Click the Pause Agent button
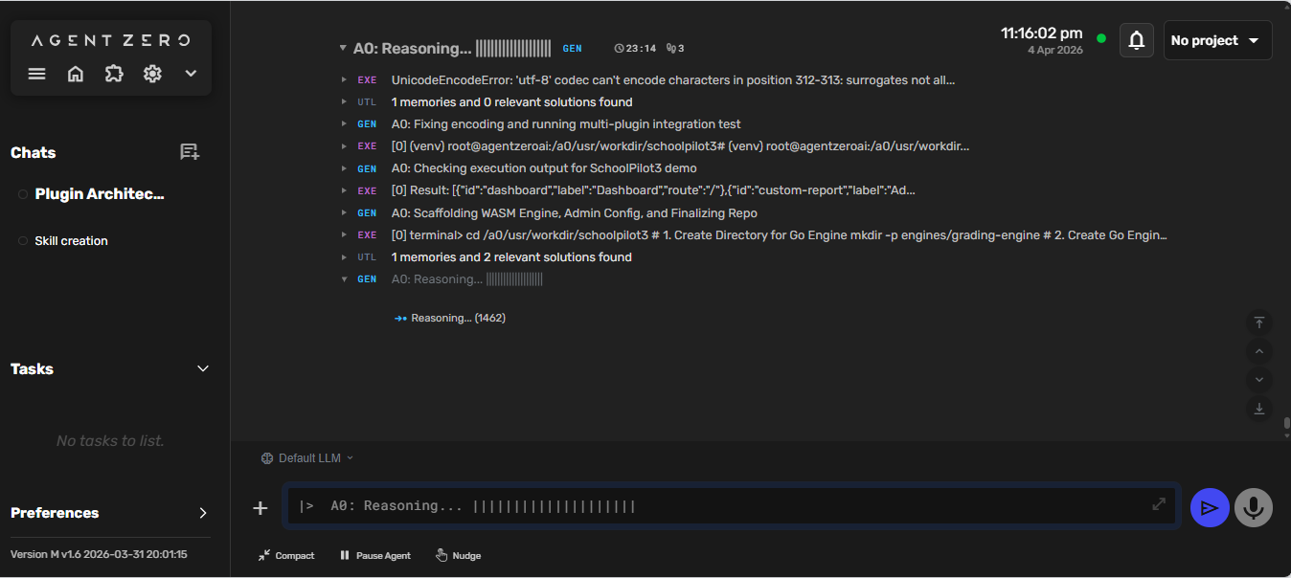The width and height of the screenshot is (1291, 578). click(x=375, y=556)
